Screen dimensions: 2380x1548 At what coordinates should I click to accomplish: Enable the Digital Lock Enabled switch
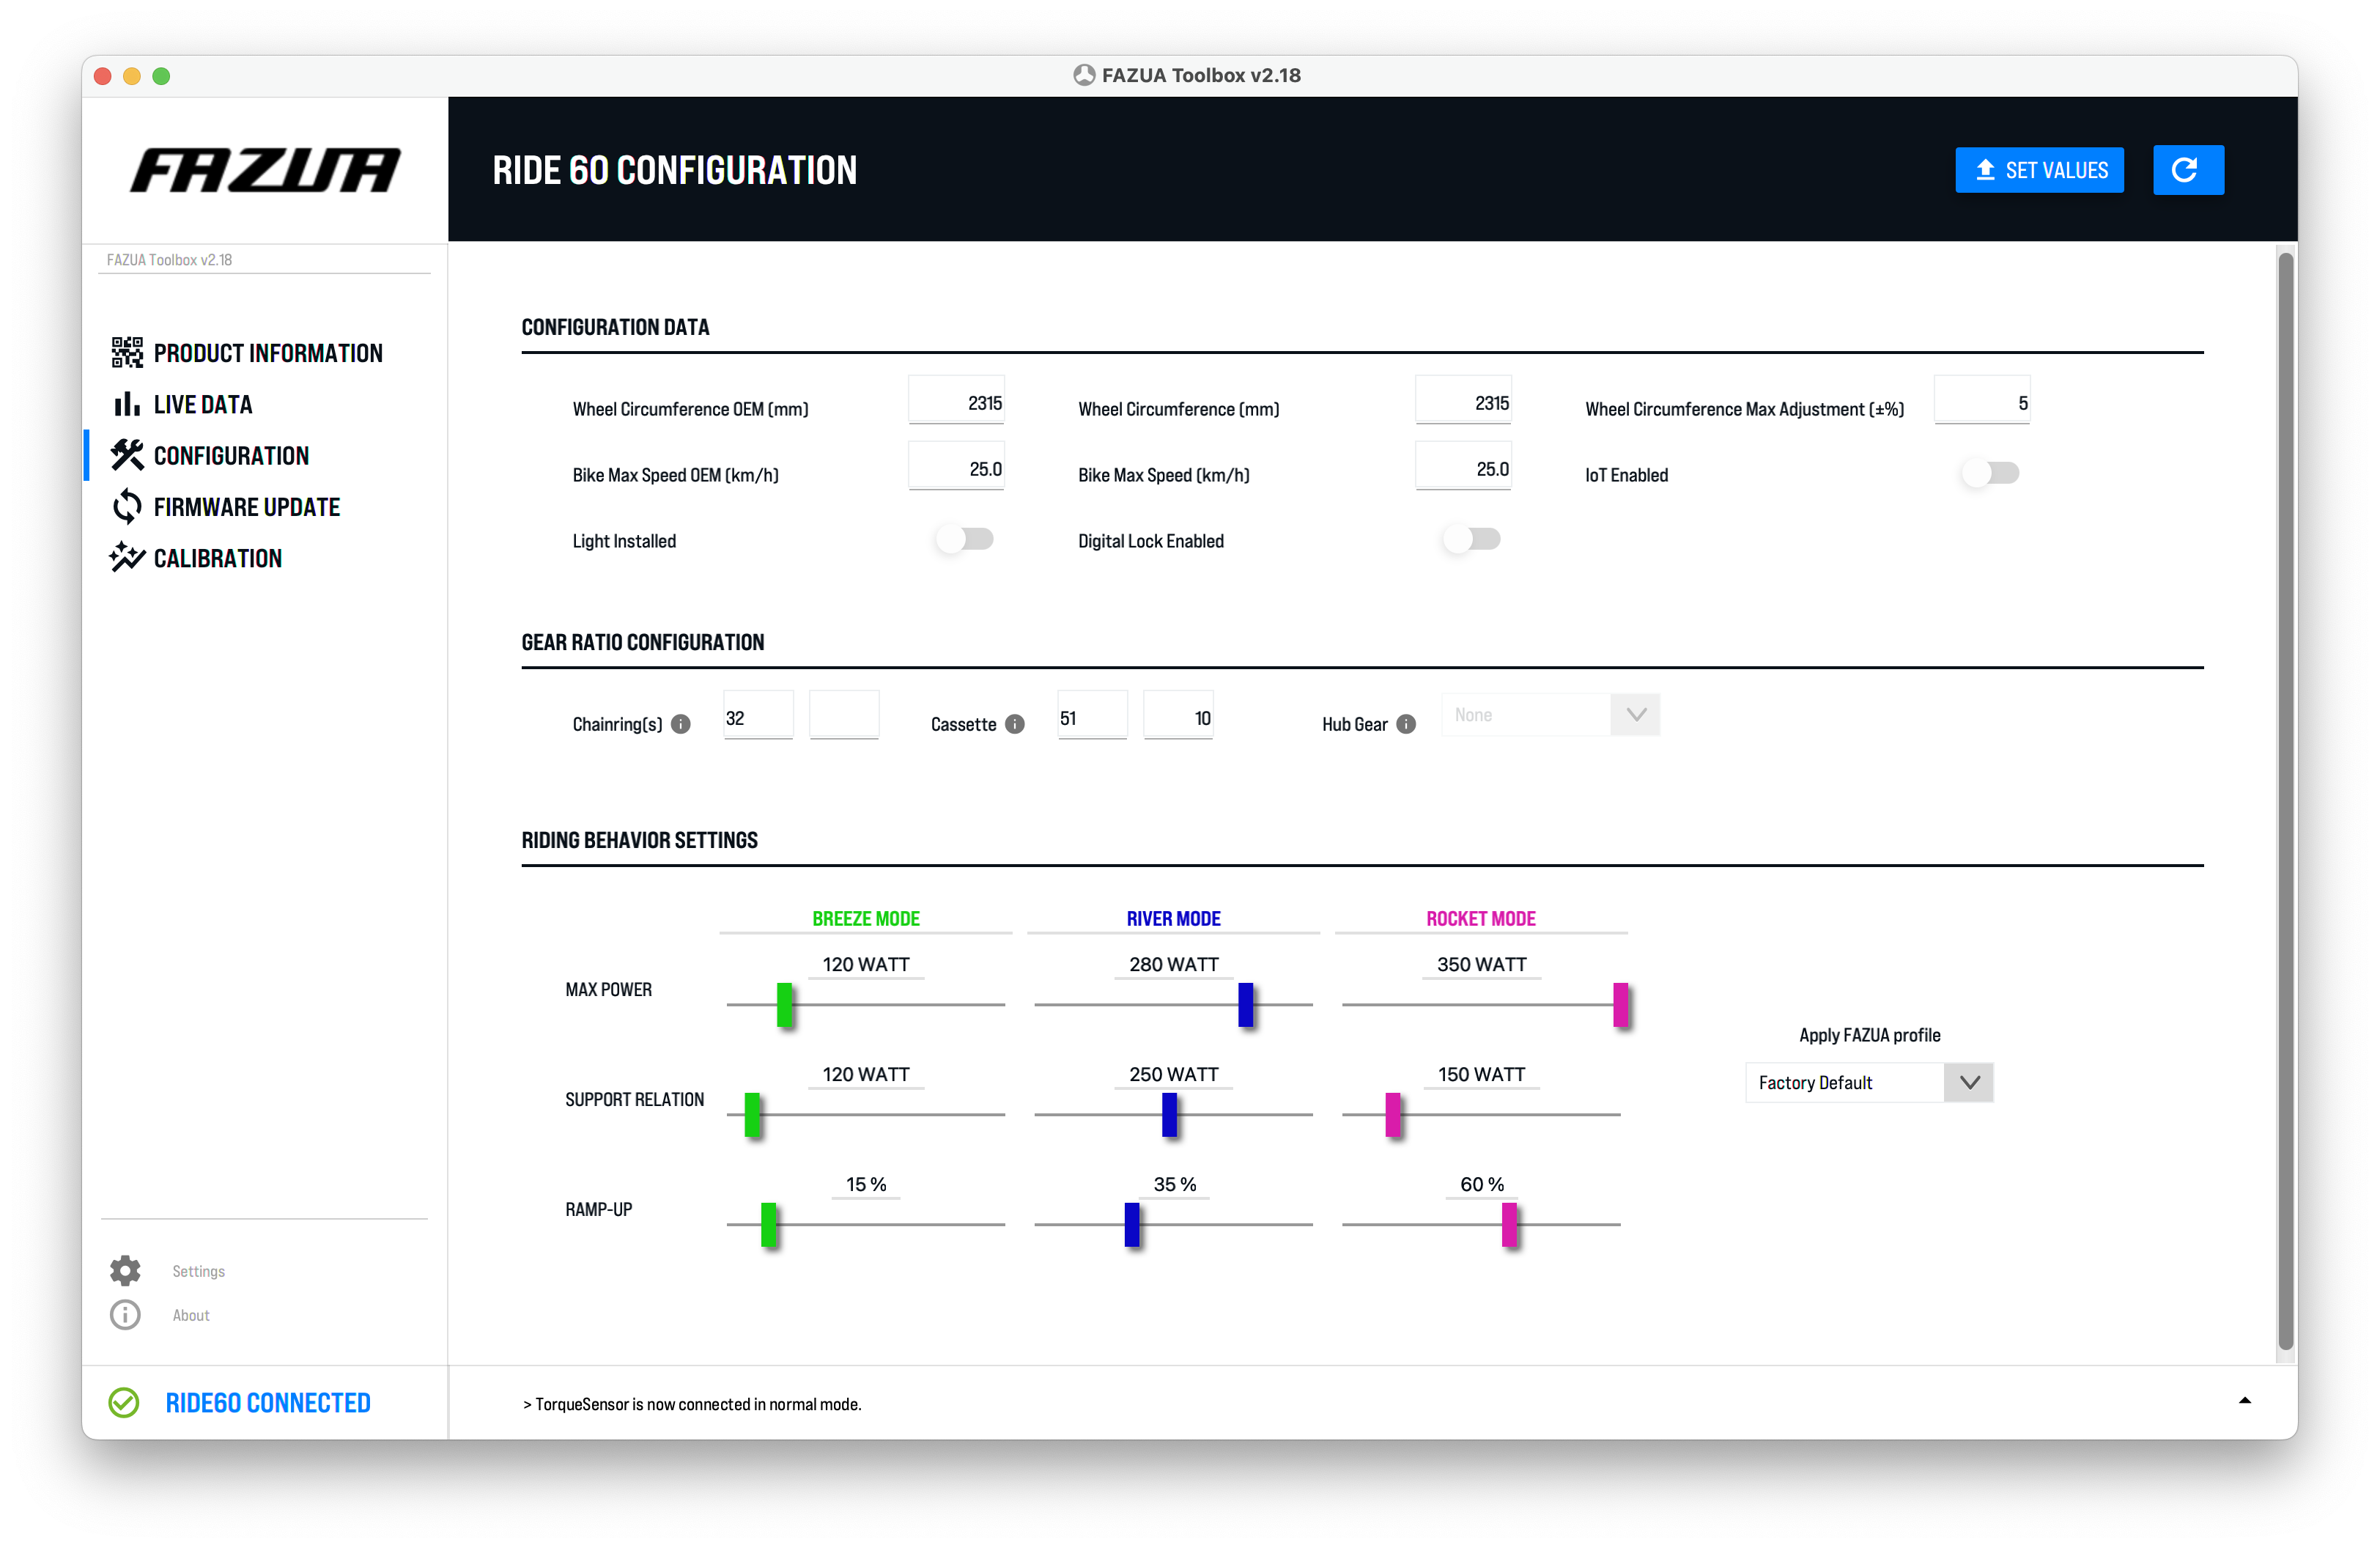click(1471, 539)
